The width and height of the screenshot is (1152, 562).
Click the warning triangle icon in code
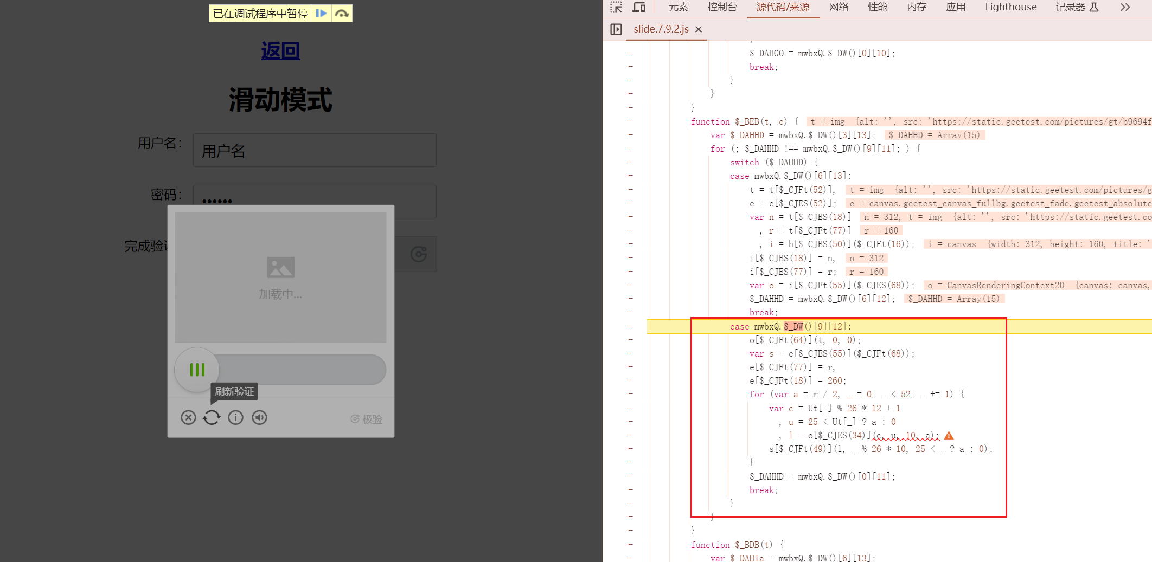coord(949,436)
